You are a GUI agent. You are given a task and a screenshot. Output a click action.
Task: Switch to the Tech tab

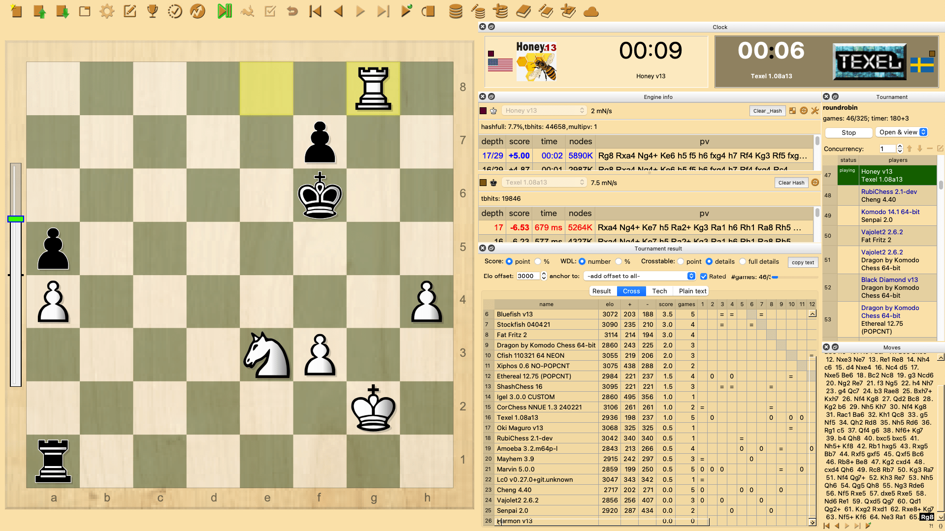pos(659,291)
